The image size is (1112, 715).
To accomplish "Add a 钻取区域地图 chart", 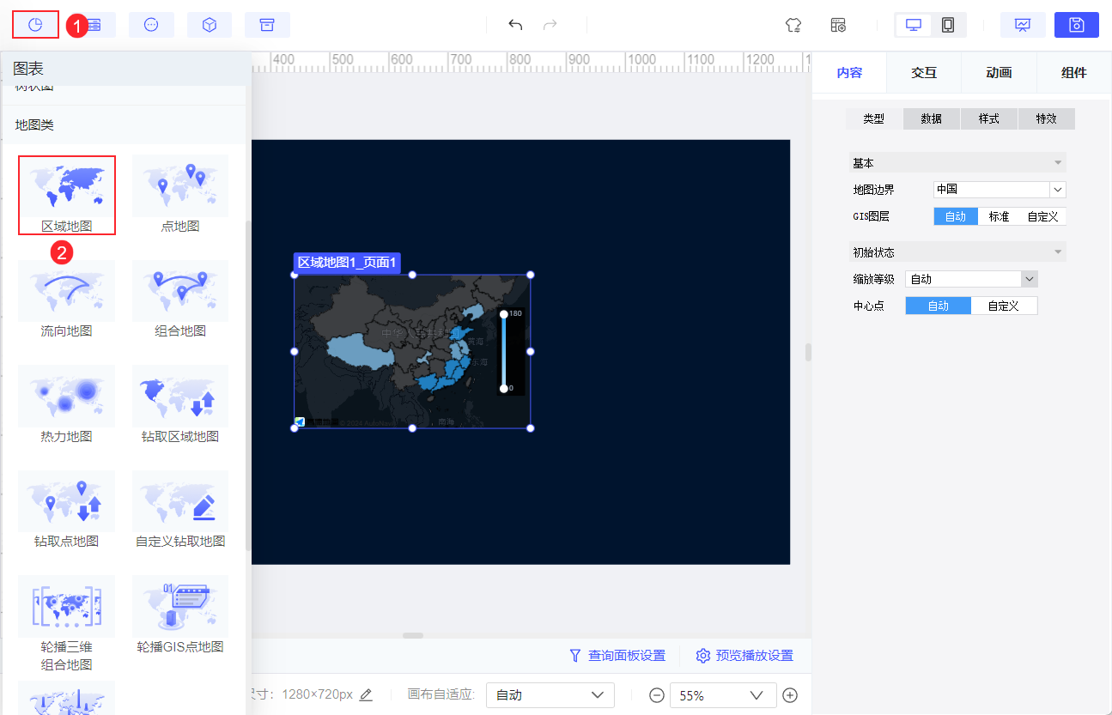I will (180, 405).
